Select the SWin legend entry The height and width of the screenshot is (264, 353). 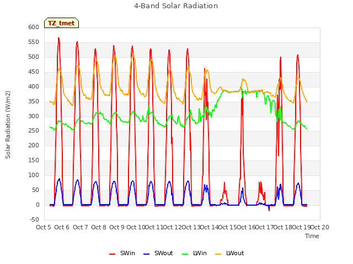click(x=122, y=253)
